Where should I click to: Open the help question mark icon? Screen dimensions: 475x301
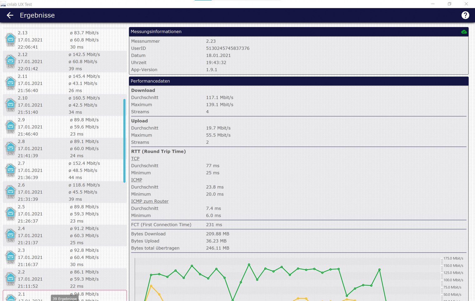click(x=465, y=15)
